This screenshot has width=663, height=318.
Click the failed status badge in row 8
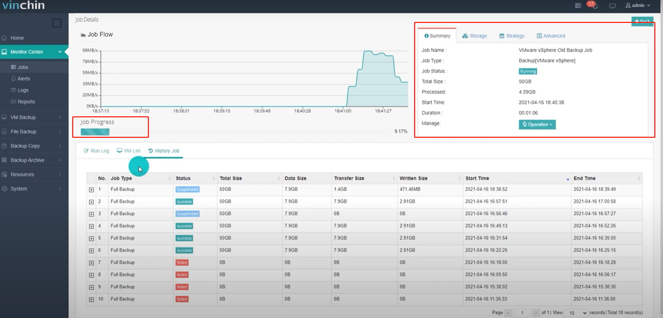coord(182,275)
